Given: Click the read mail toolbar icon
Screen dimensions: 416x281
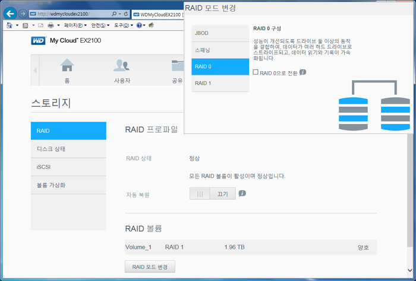Looking at the screenshot, I should coord(40,25).
